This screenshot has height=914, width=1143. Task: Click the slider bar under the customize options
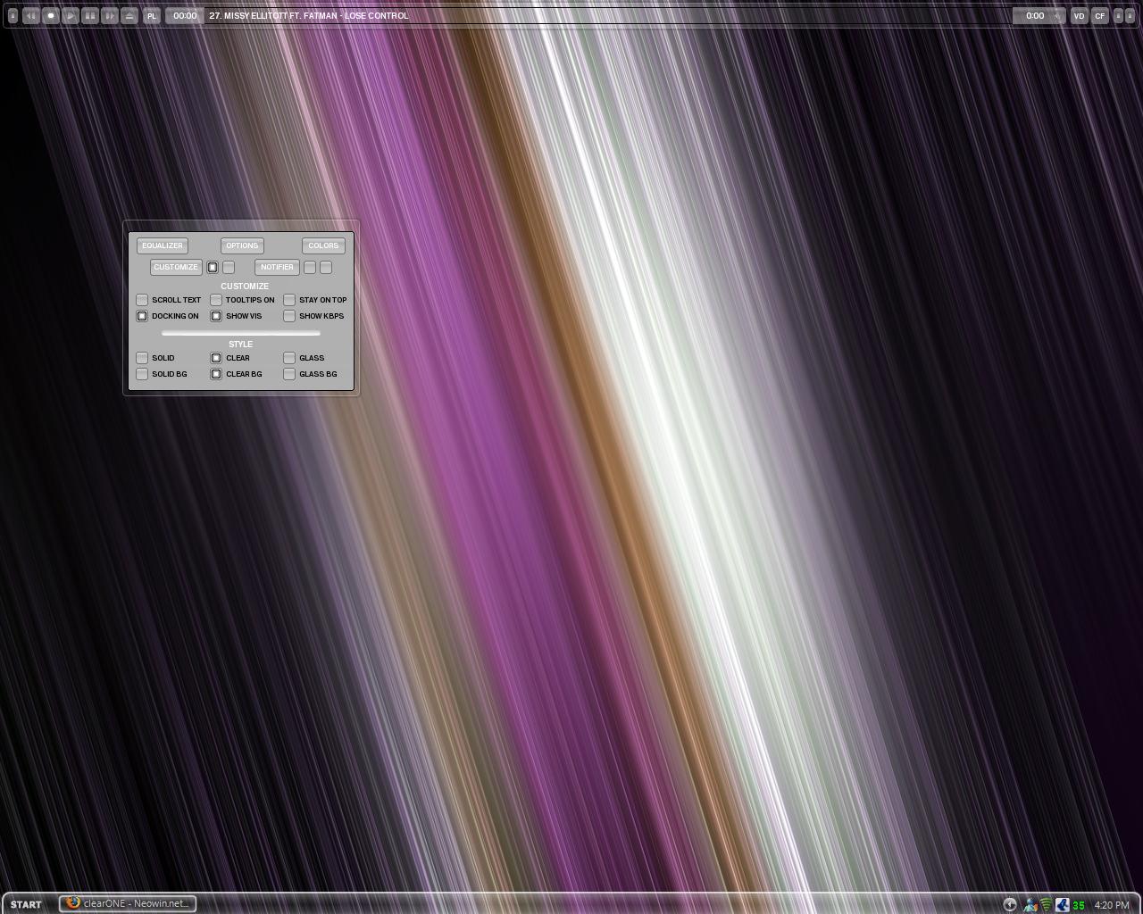(x=241, y=333)
